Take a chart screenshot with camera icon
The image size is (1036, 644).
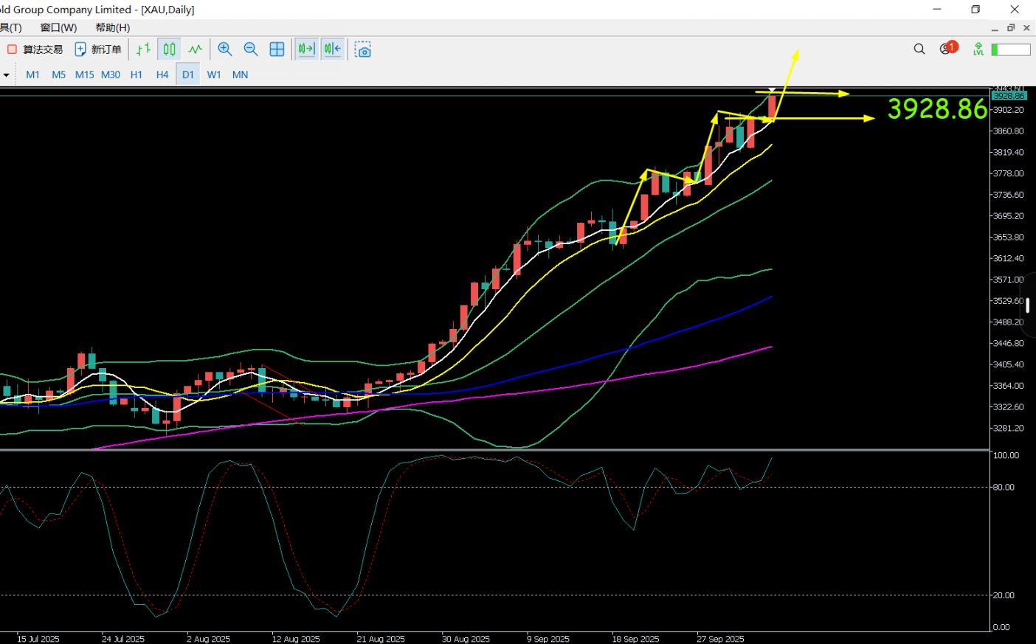pyautogui.click(x=362, y=49)
